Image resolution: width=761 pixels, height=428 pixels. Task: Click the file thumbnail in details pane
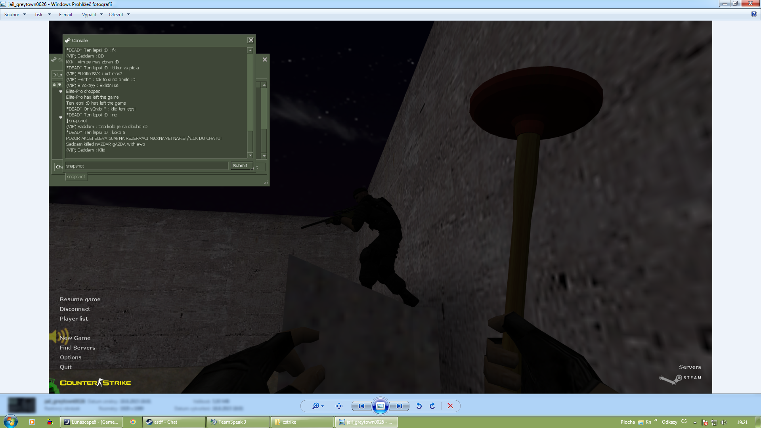coord(22,405)
